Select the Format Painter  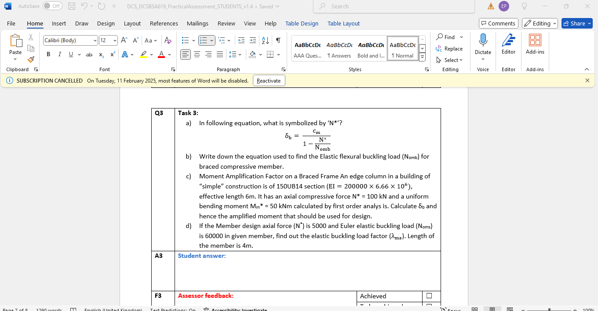tap(30, 59)
